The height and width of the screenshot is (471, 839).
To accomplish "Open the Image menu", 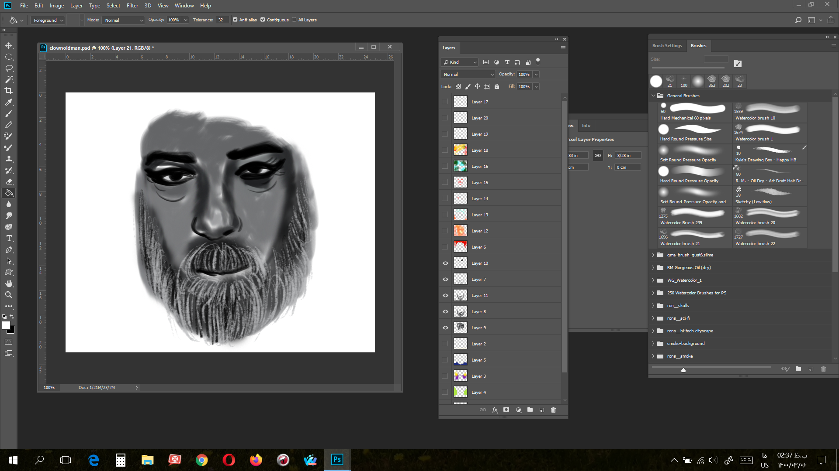I will coord(57,6).
